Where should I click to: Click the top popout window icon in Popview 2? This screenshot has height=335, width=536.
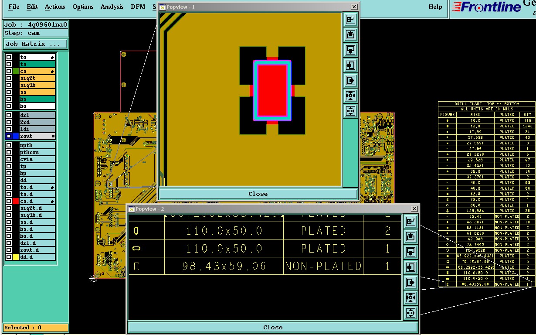pos(410,221)
